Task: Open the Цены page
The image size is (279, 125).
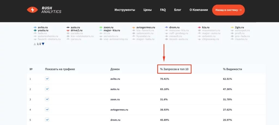Action: (147, 10)
